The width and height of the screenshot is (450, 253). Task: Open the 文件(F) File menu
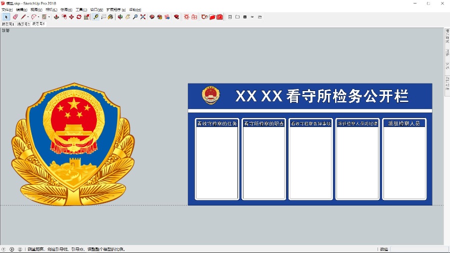pos(7,10)
